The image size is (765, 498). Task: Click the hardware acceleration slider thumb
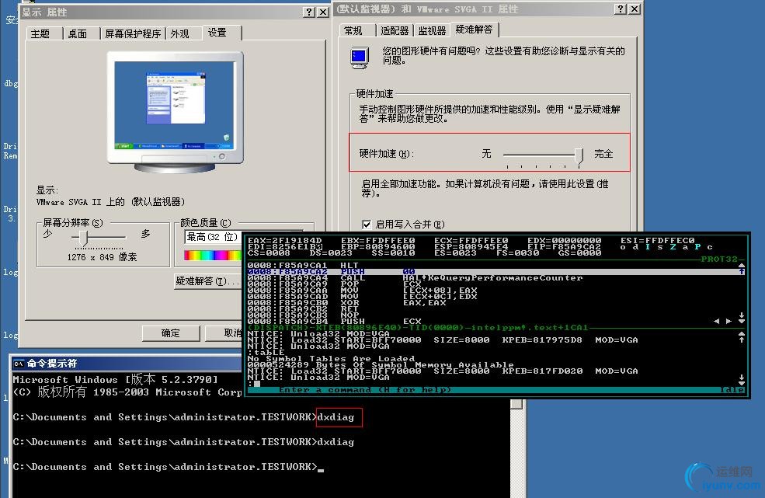pos(579,156)
